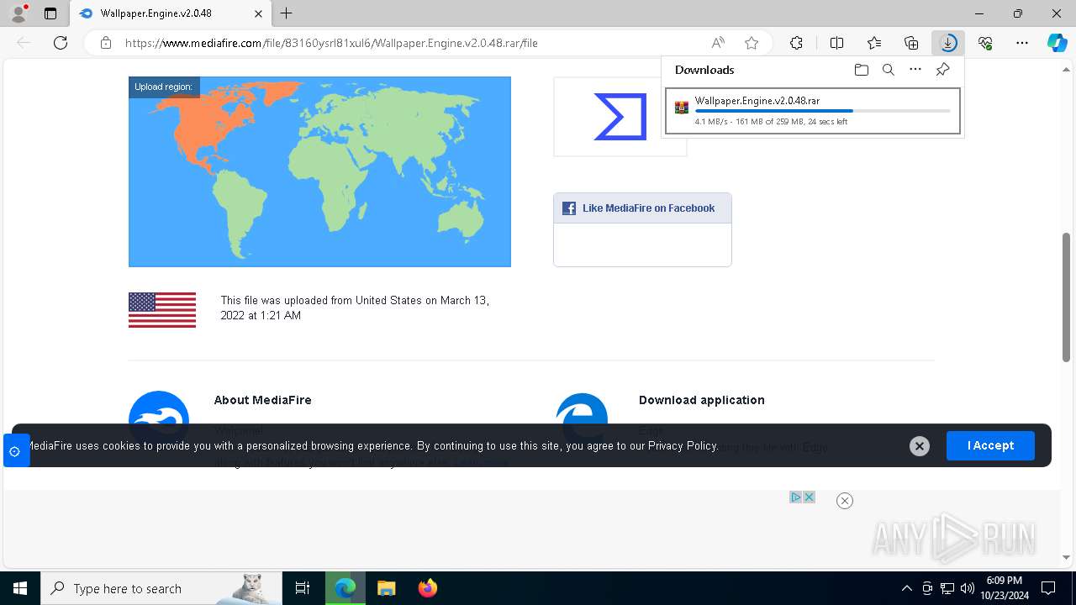The image size is (1076, 605).
Task: Open the Favorites list
Action: click(x=874, y=43)
